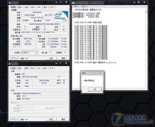This screenshot has width=155, height=127.
Task: Switch to 显卡 tab in the processor window
Action: (x=45, y=7)
